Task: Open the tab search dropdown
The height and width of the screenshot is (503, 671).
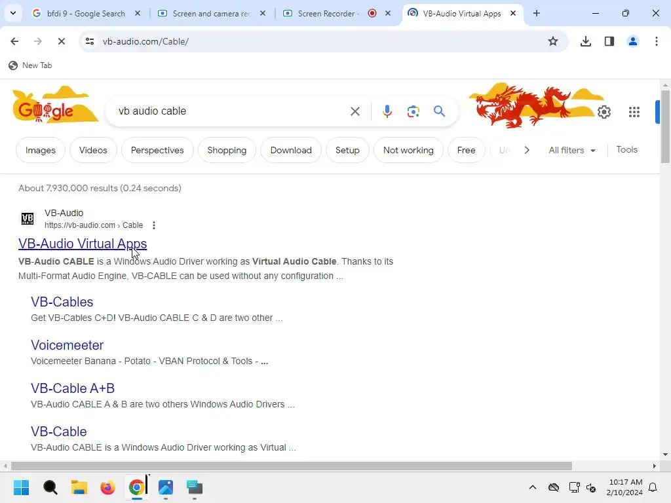Action: tap(13, 13)
